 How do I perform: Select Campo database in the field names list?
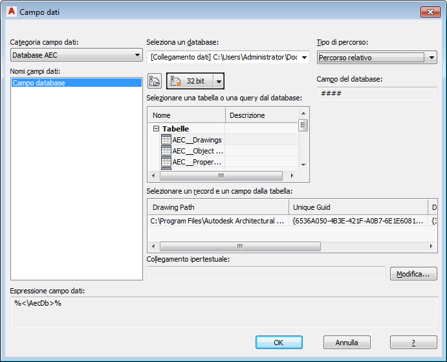[76, 83]
